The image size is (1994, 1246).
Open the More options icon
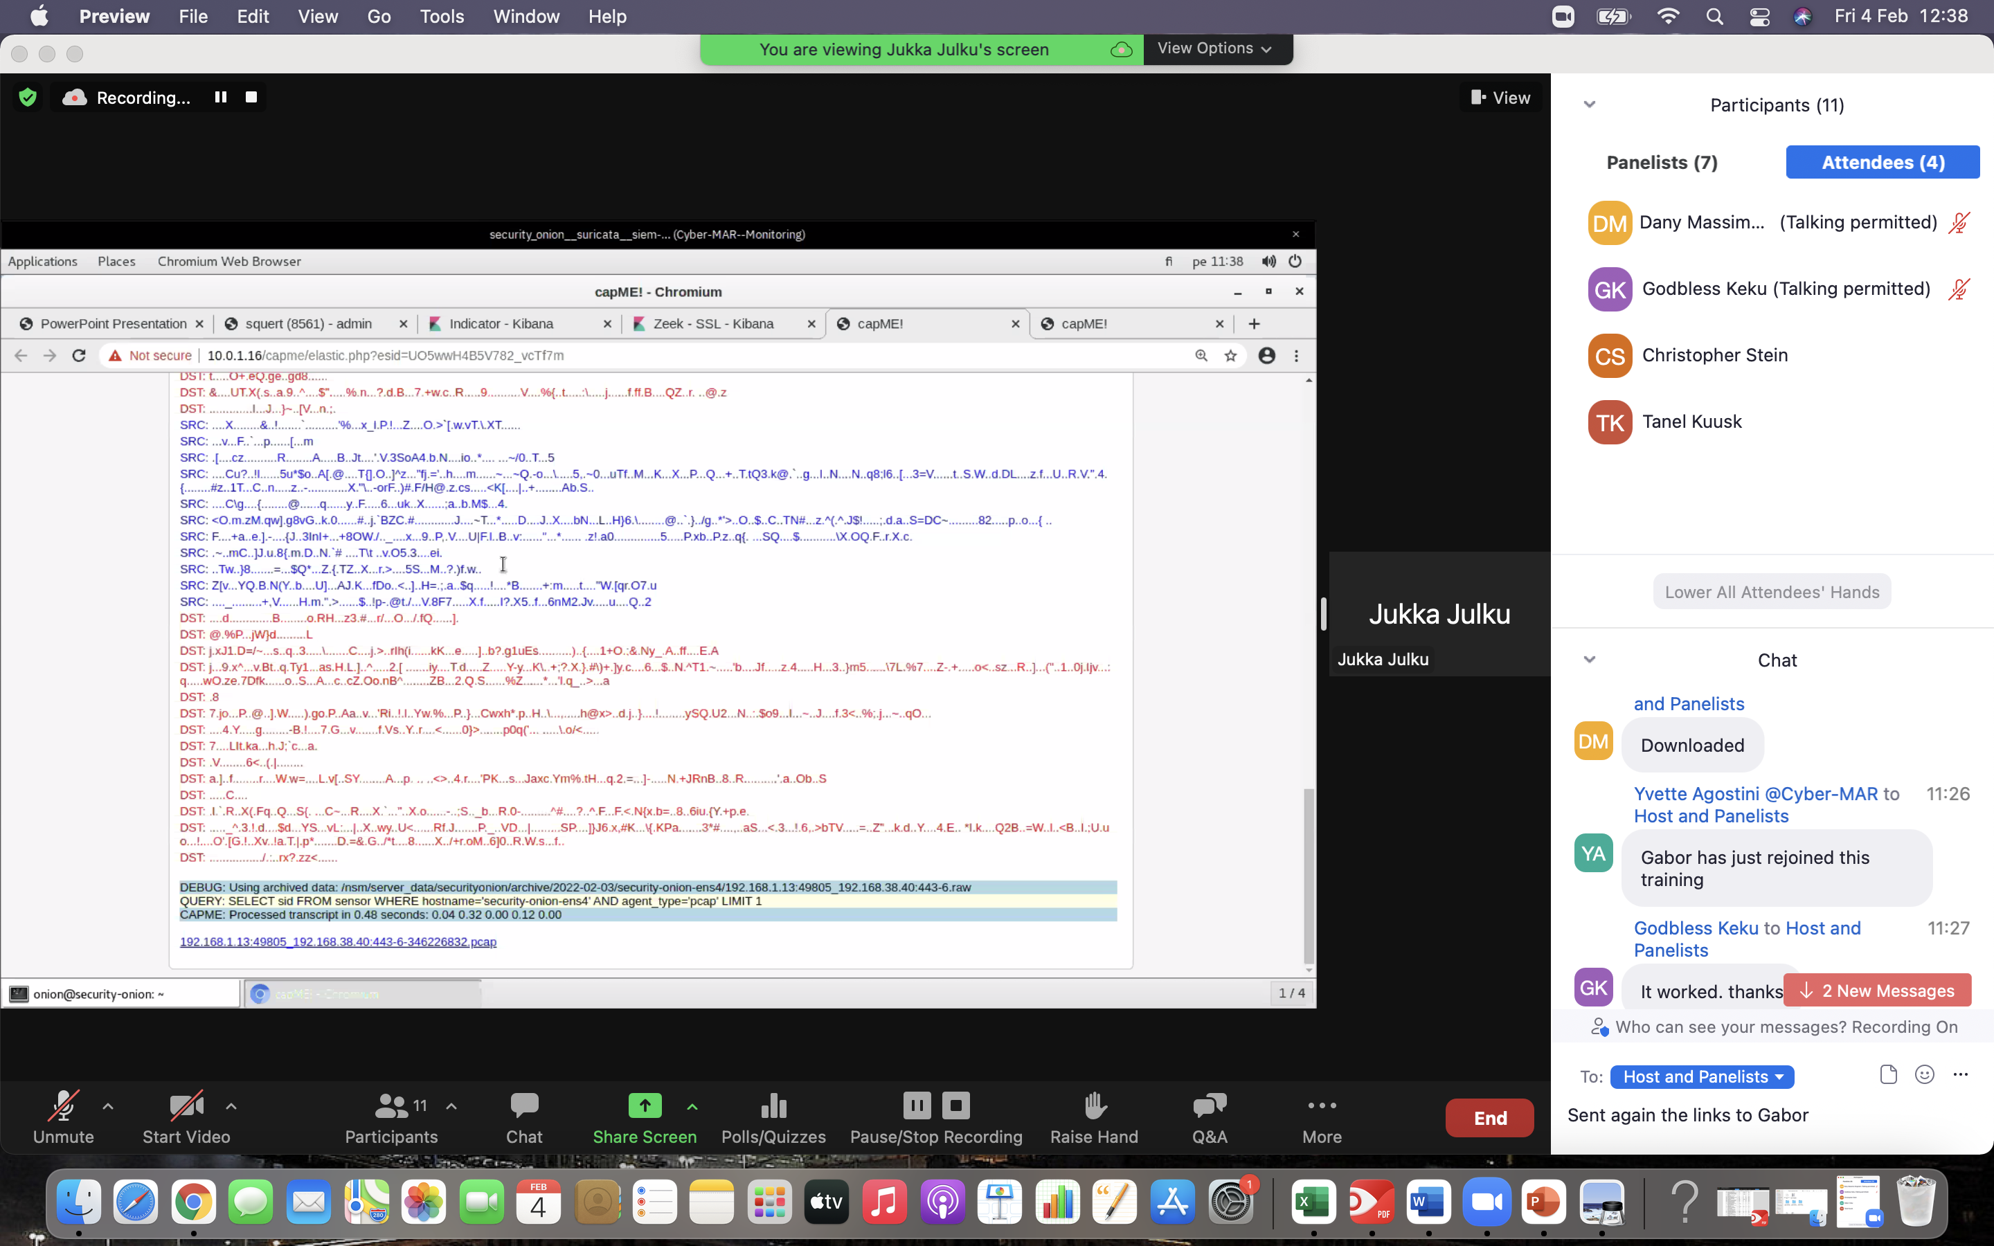[x=1322, y=1106]
